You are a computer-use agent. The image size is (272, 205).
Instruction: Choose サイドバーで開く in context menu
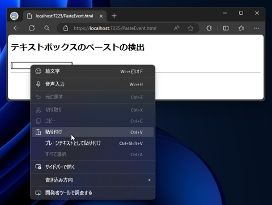(x=93, y=167)
